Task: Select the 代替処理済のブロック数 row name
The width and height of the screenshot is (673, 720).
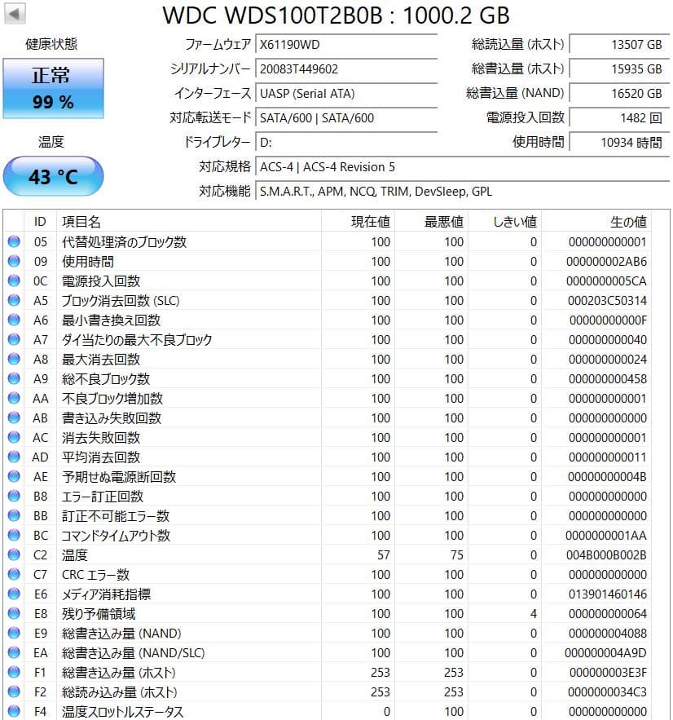Action: click(125, 241)
